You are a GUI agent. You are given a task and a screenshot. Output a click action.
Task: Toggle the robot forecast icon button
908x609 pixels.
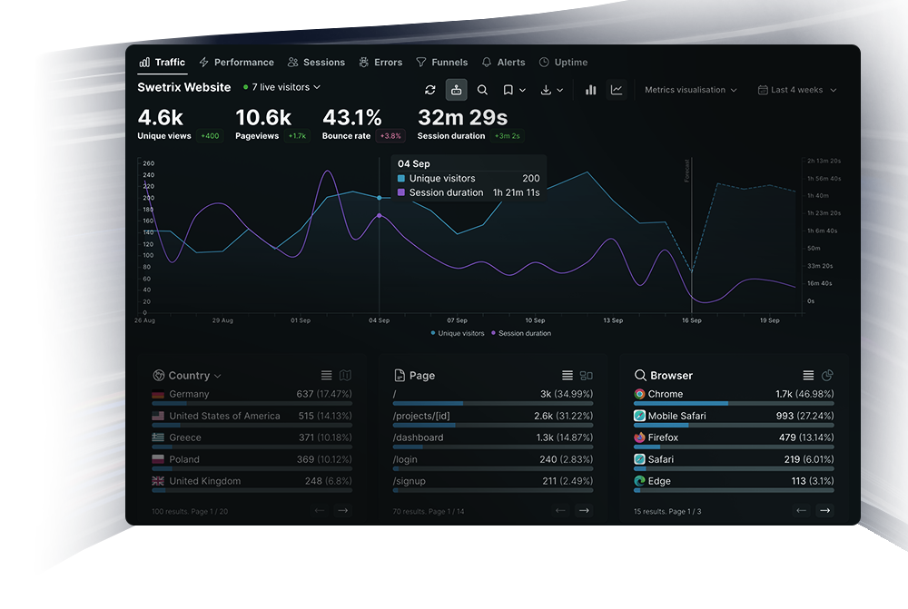(x=457, y=90)
